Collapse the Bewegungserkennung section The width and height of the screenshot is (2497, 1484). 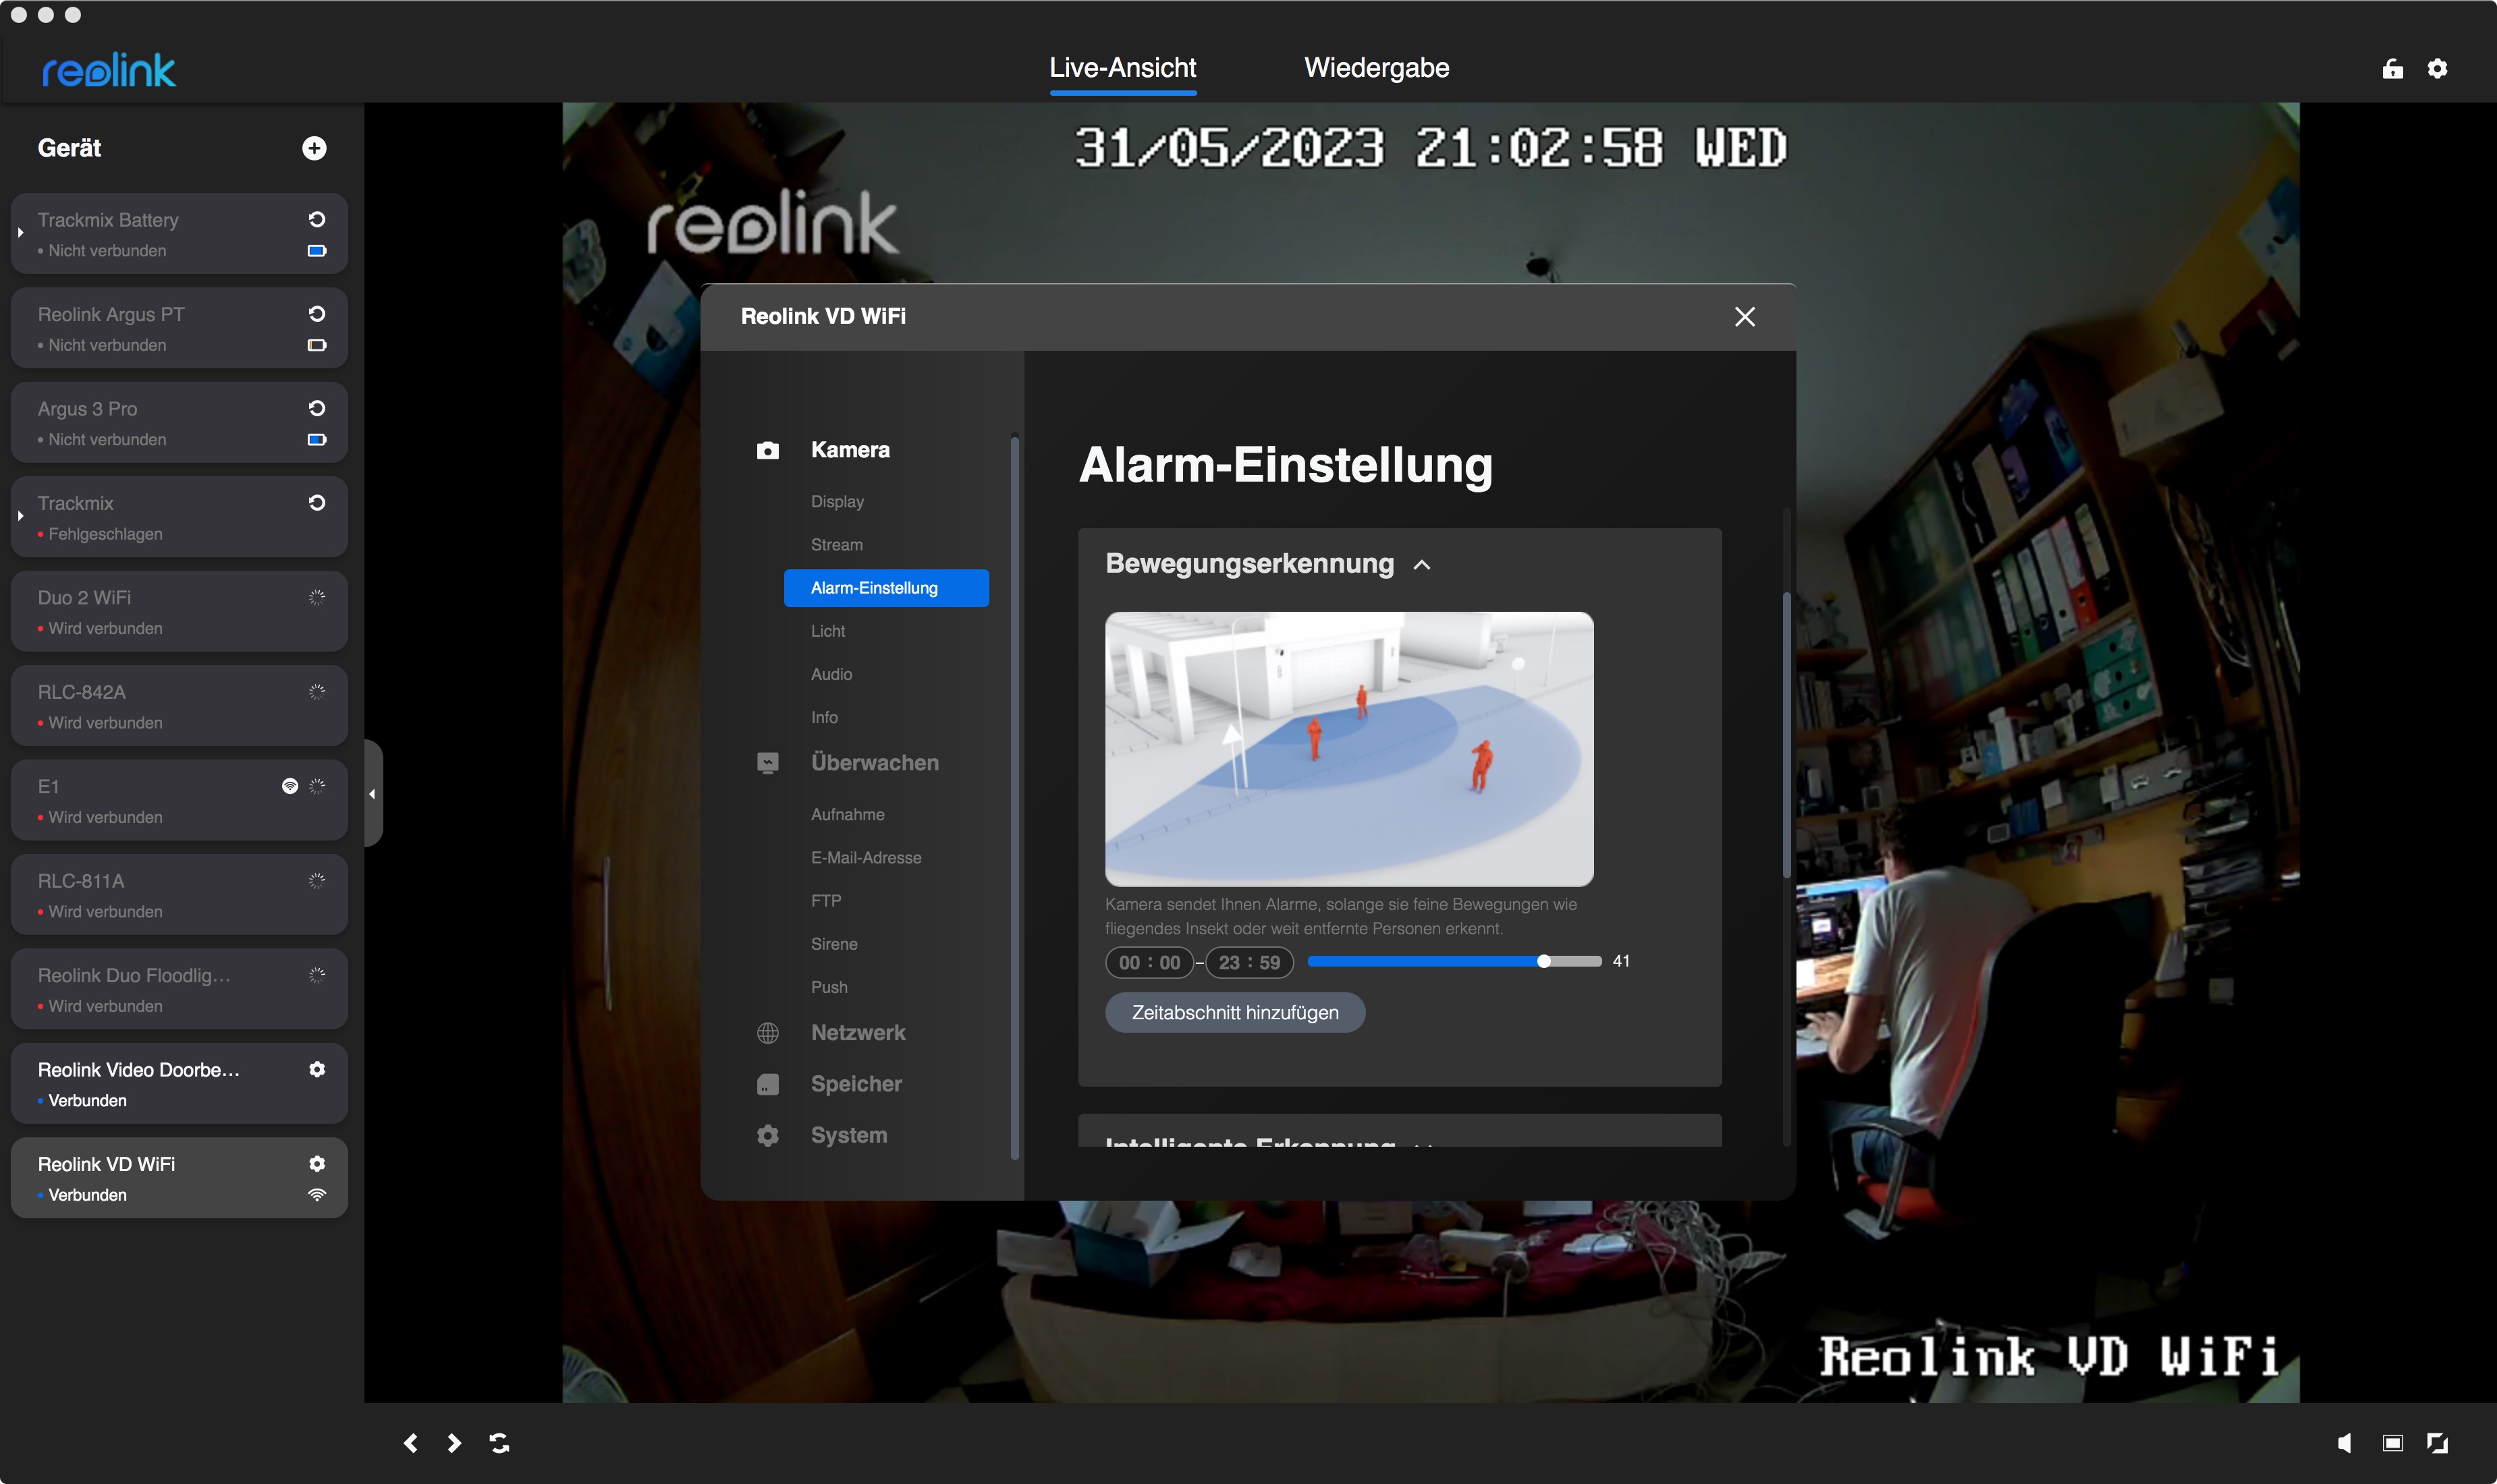pos(1421,565)
